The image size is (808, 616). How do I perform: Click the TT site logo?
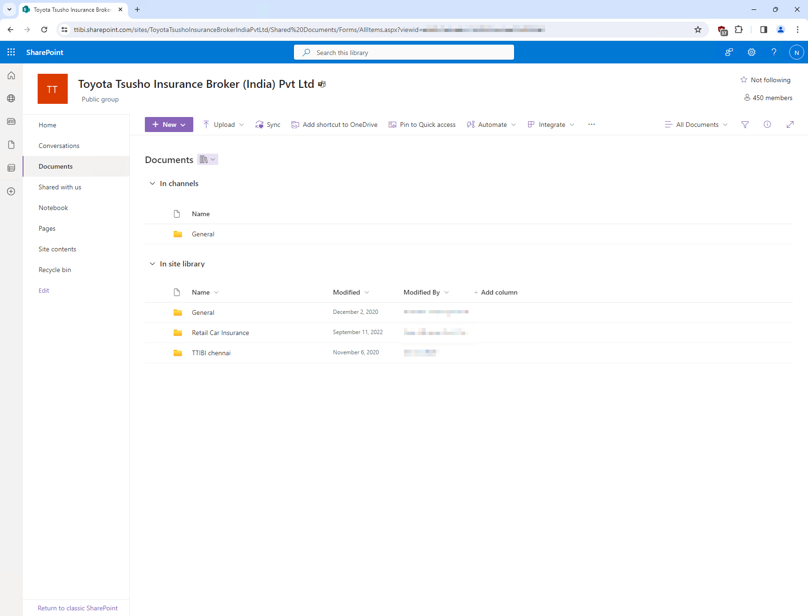[x=52, y=89]
